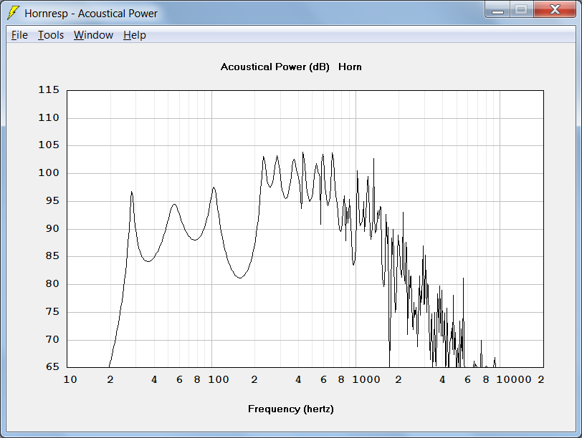Click the 85 dB y-axis label
The height and width of the screenshot is (438, 582).
tap(52, 255)
